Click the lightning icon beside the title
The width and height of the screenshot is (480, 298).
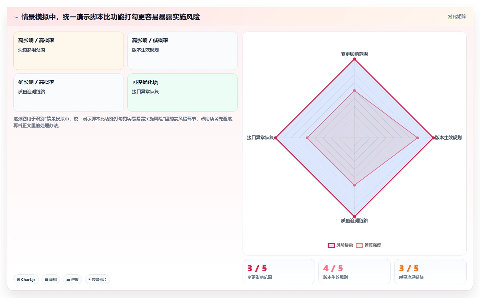tap(16, 17)
